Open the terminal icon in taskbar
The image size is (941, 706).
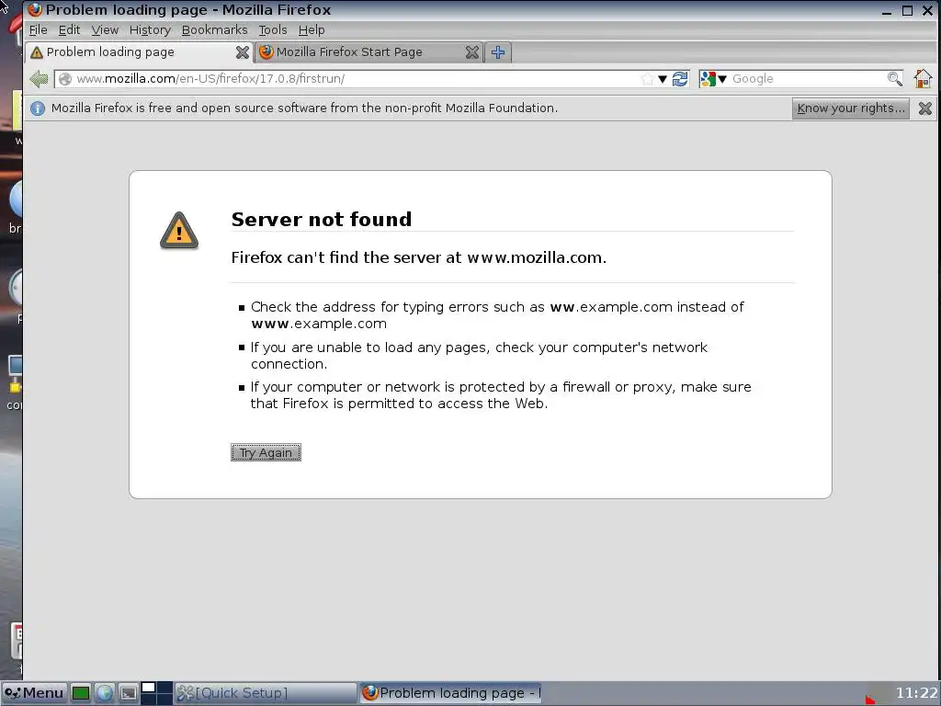pos(129,693)
